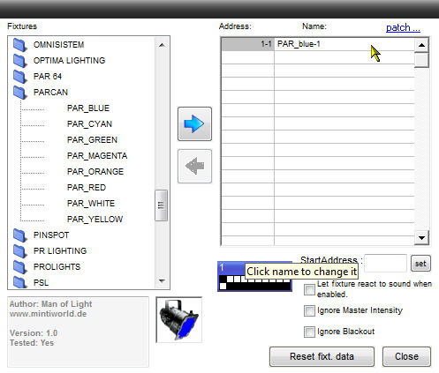Click the gray left arrow remove button
The image size is (439, 373).
click(x=194, y=166)
